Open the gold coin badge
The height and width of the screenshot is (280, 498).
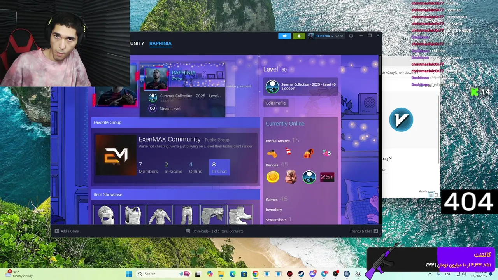pos(273,177)
